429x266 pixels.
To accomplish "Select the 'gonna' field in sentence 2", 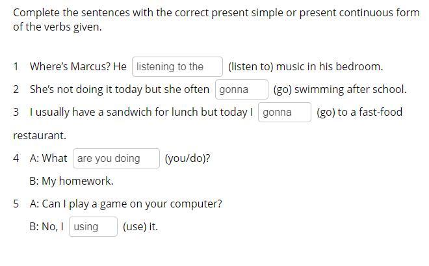I will pos(242,90).
